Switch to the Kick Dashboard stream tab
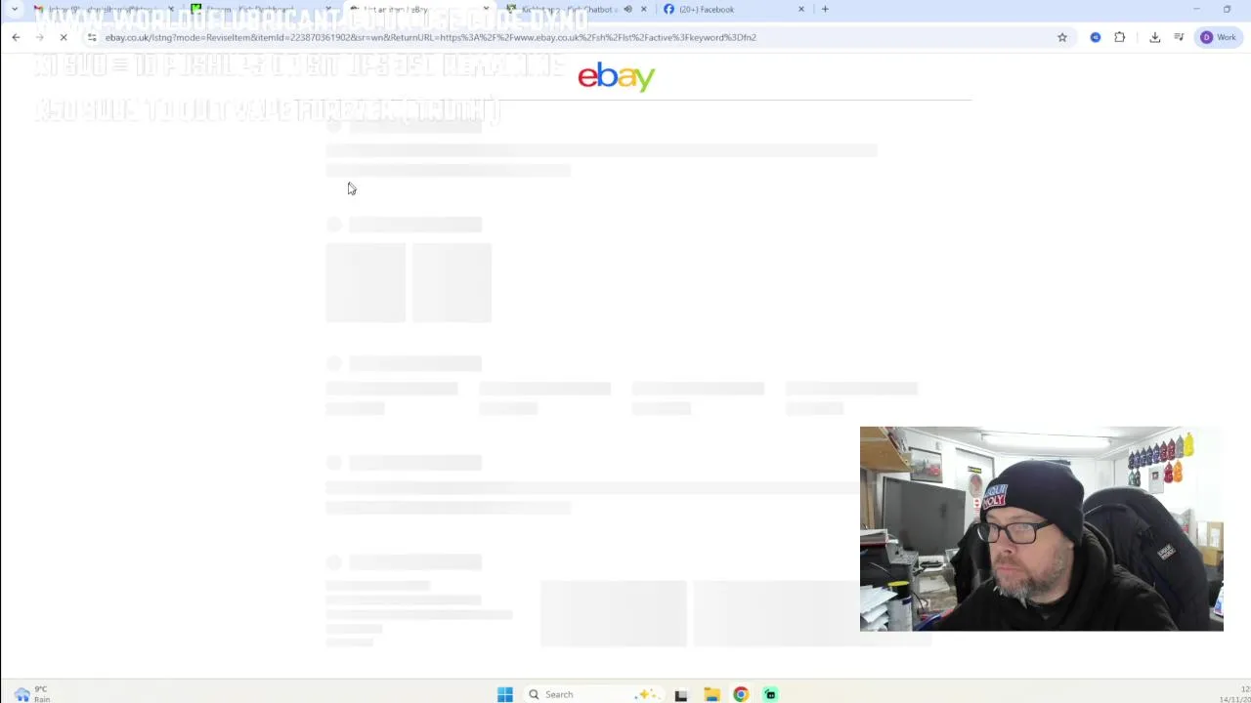This screenshot has width=1251, height=703. tap(259, 9)
